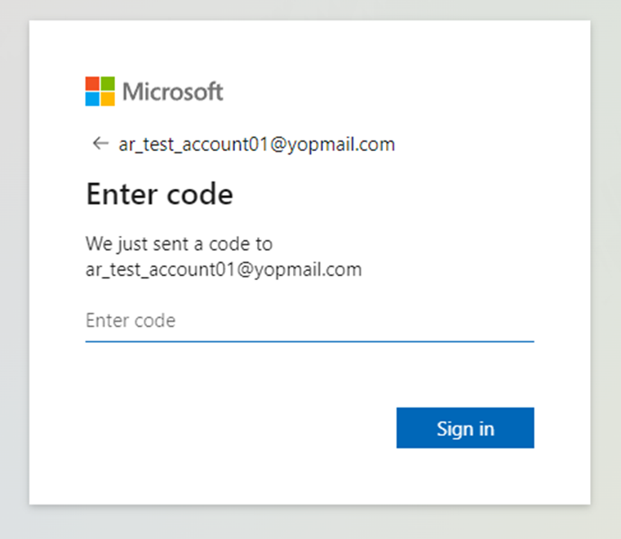Click the Microsoft four-square logo

point(100,91)
